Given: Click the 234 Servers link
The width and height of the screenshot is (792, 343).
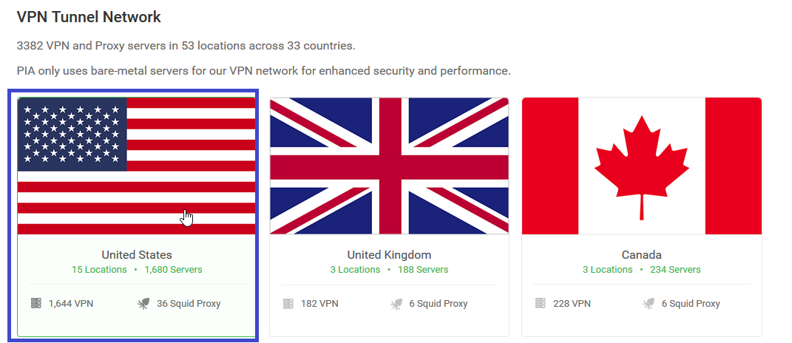Looking at the screenshot, I should [675, 269].
